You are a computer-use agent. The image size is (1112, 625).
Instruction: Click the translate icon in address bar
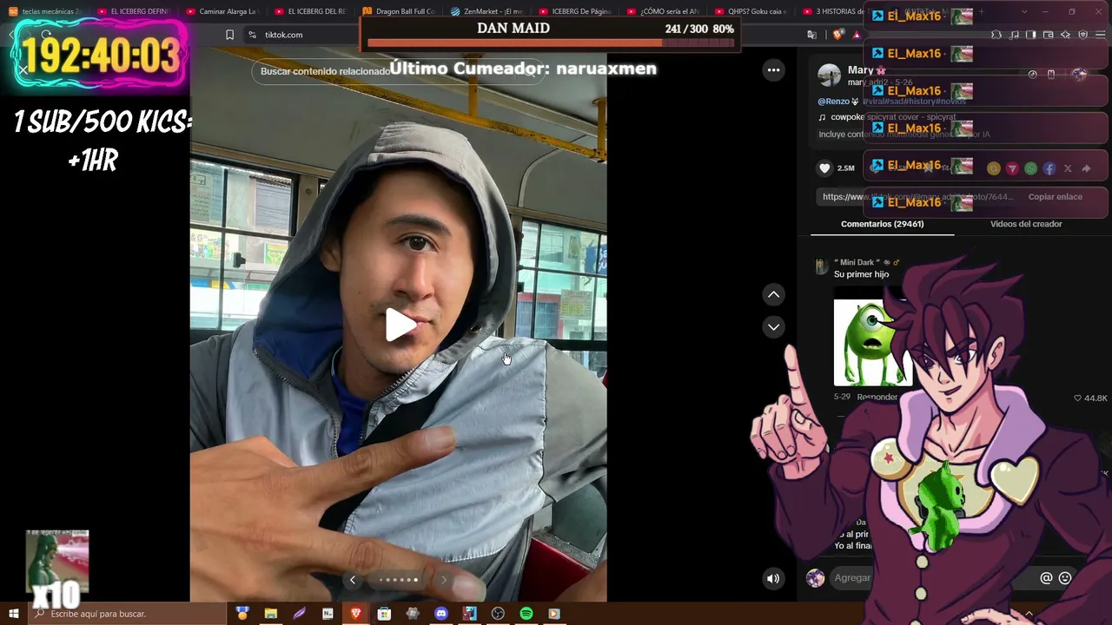(812, 35)
